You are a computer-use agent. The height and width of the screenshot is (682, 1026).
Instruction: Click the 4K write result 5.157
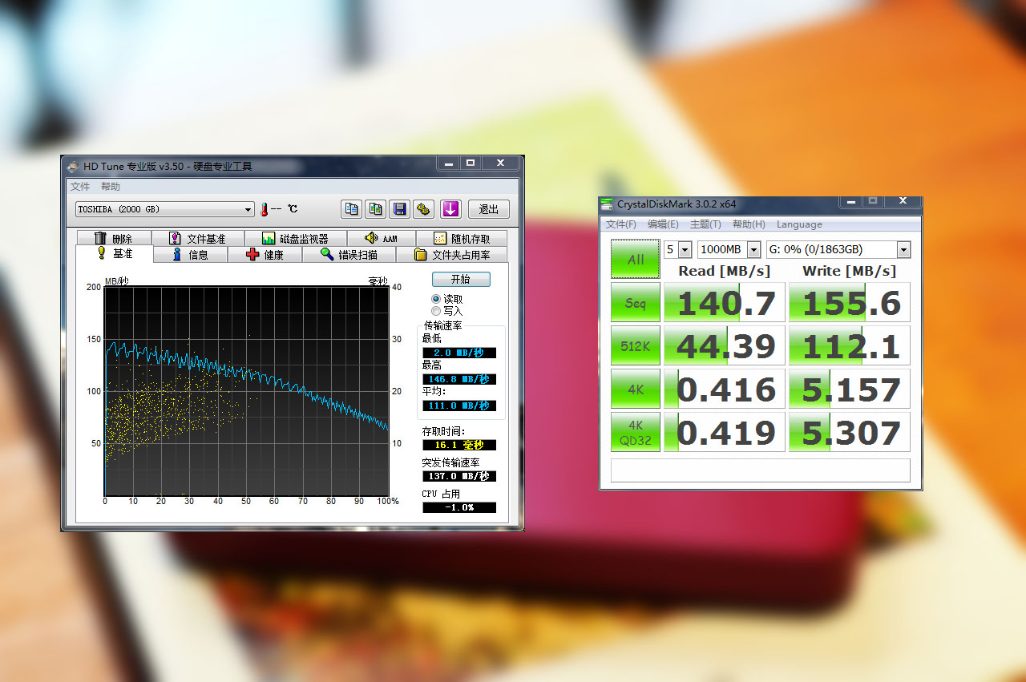coord(850,389)
